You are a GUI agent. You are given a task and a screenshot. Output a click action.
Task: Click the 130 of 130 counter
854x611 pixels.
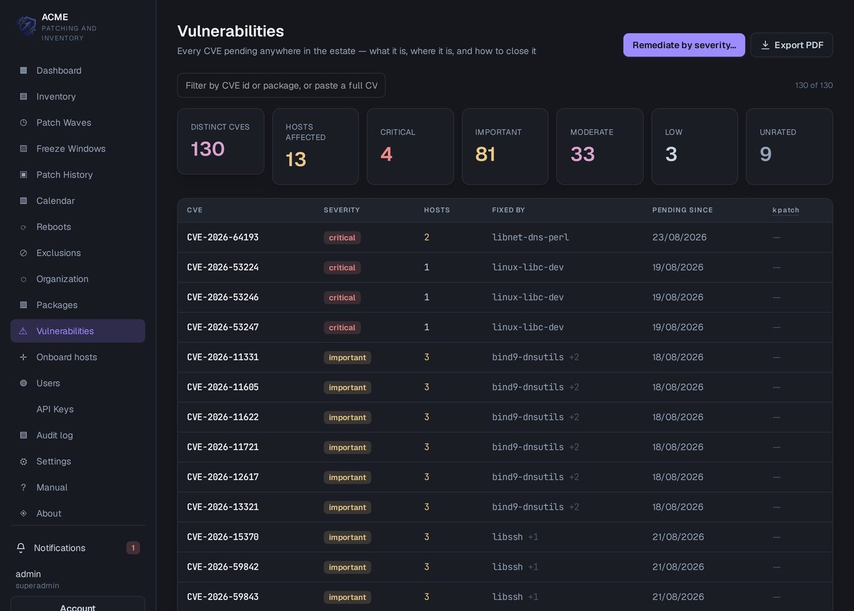pyautogui.click(x=814, y=85)
